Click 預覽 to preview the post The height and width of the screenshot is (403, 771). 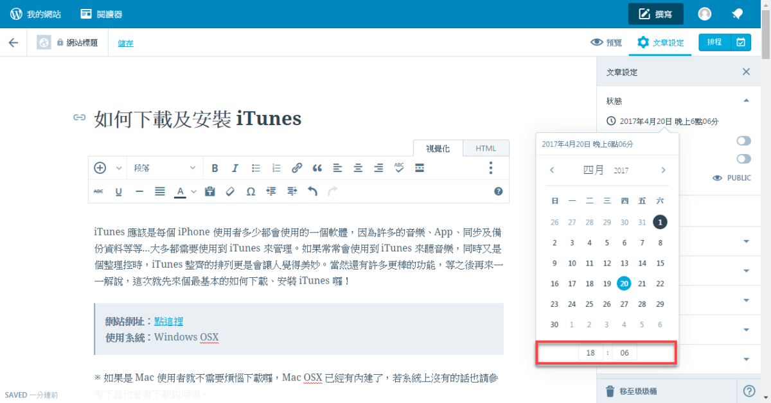click(x=606, y=42)
